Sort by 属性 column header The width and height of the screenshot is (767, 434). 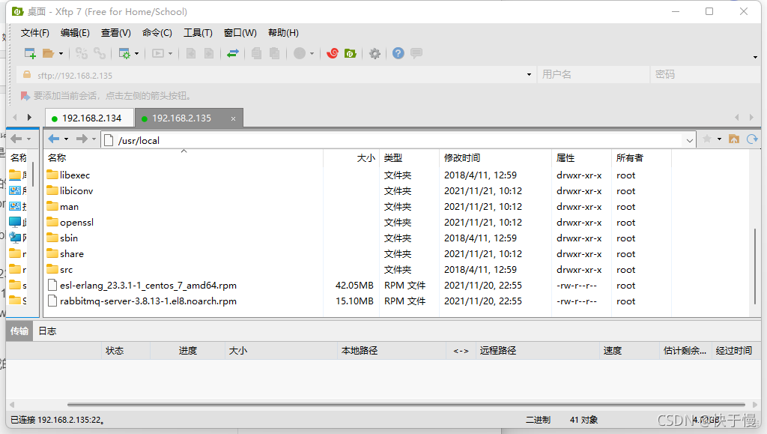581,157
